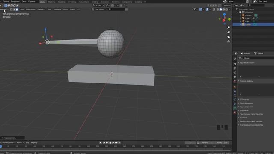Select face selection mode icon
The width and height of the screenshot is (274, 154).
coord(17,9)
